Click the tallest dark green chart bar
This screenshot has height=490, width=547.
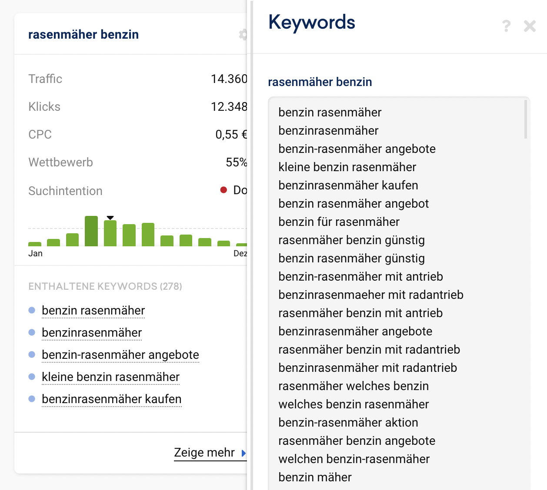[x=91, y=231]
